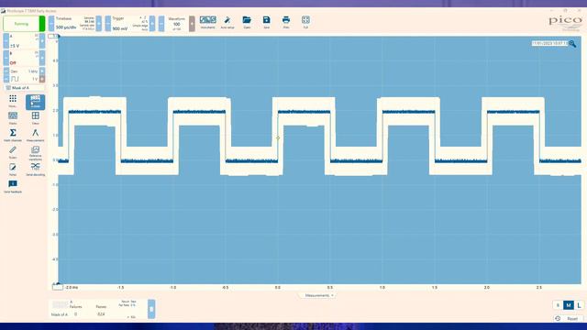Viewport: 587px width, 330px height.
Task: Click the Send feedback icon
Action: click(13, 186)
